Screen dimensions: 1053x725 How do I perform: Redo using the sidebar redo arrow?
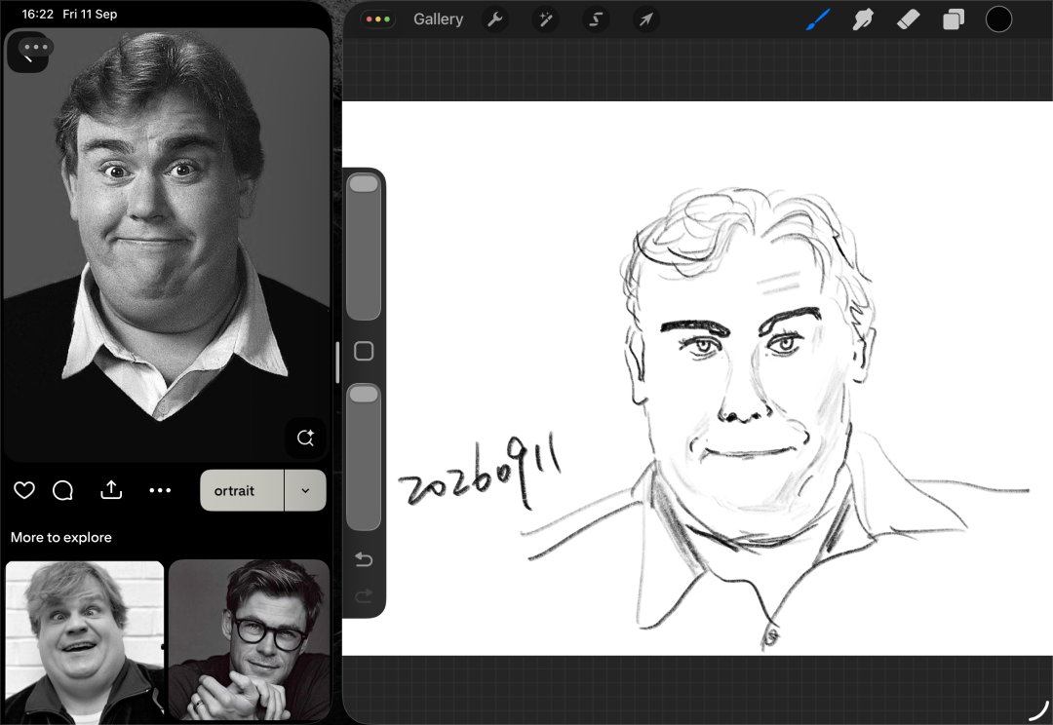pos(364,596)
